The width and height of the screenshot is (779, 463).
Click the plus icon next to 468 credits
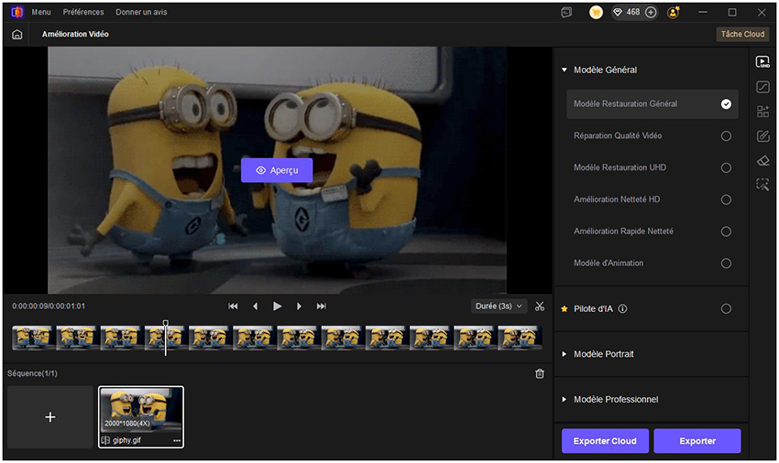tap(651, 13)
